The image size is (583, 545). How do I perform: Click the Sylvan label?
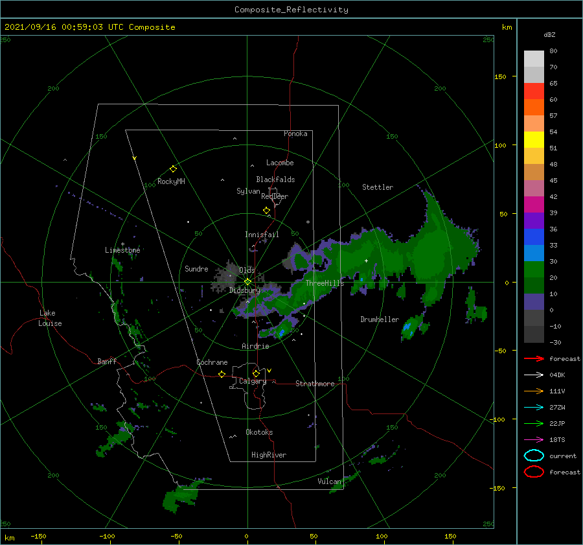coord(248,191)
